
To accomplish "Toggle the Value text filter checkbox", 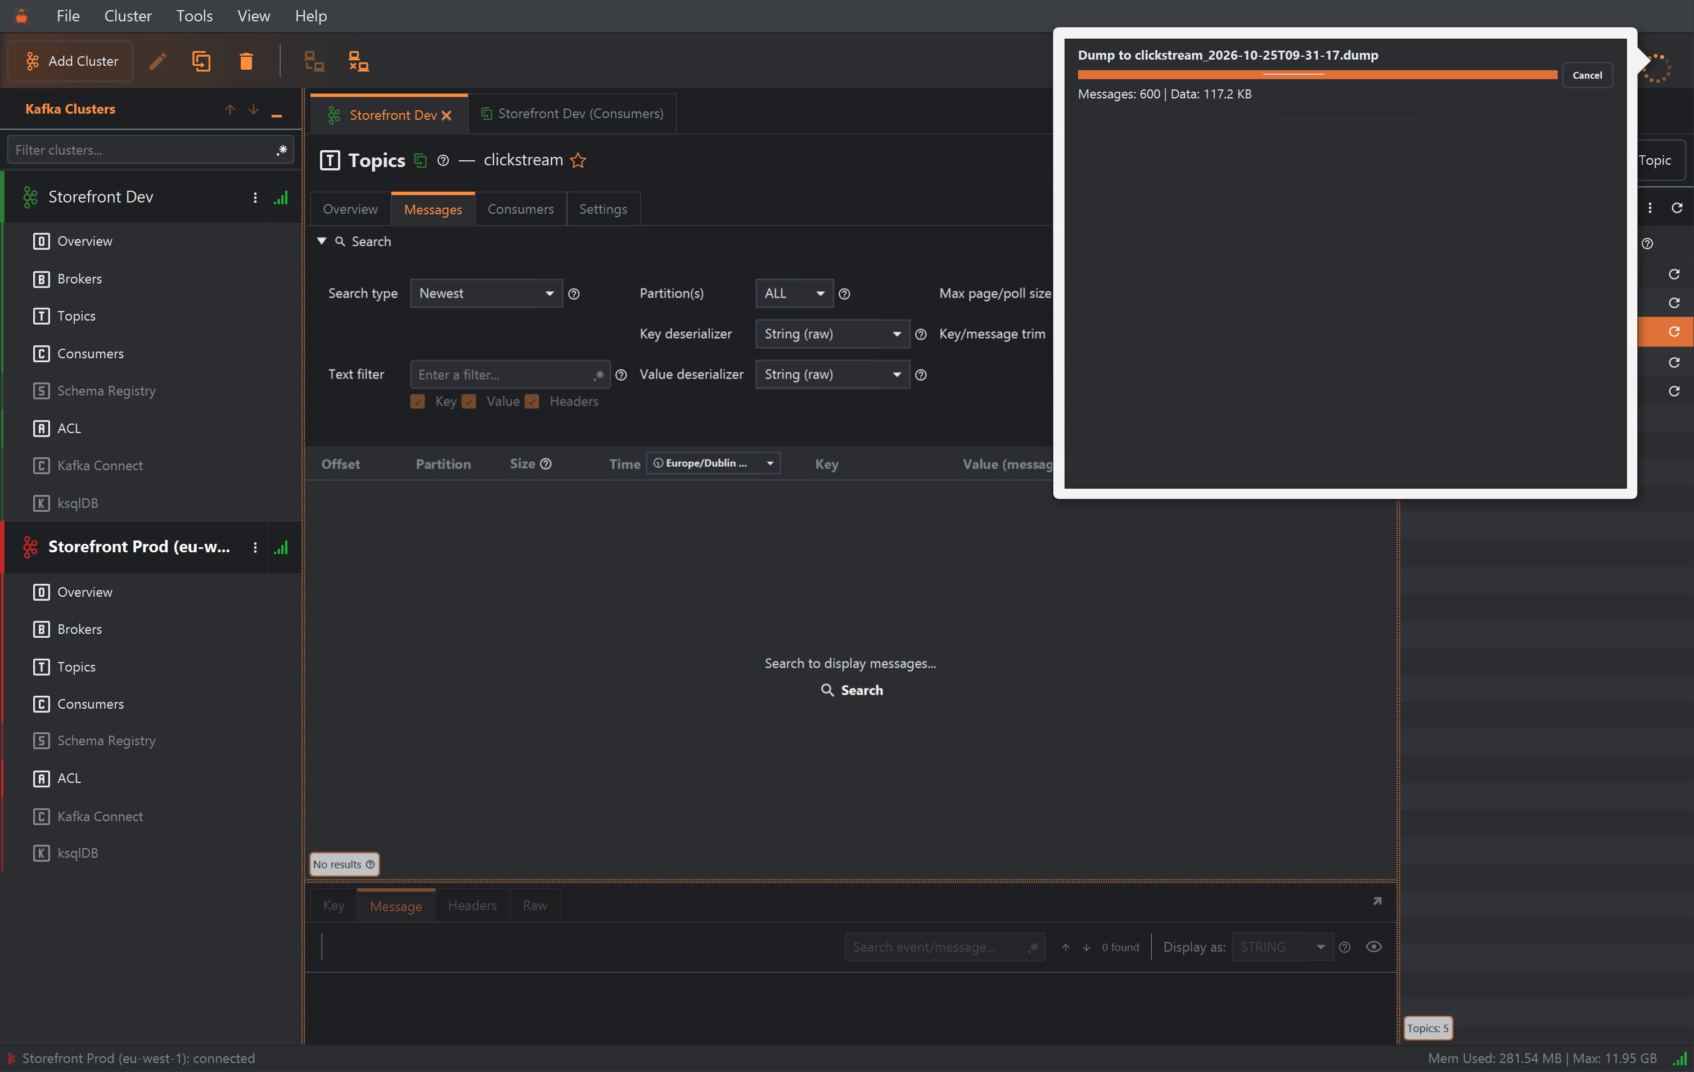I will (x=469, y=402).
